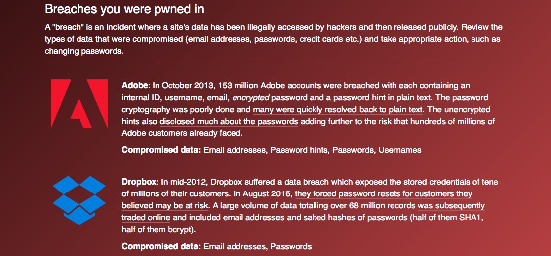Click "Compromised data:" label under Dropbox breach
The image size is (551, 256).
161,246
